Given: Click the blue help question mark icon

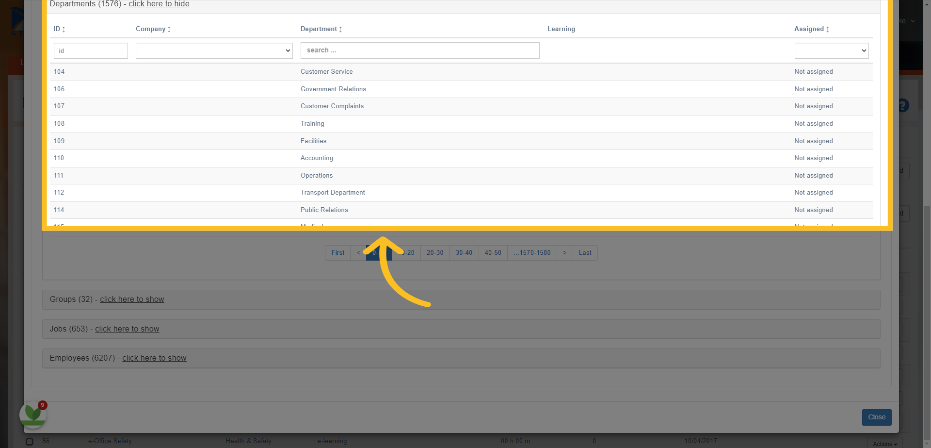Looking at the screenshot, I should pos(903,105).
